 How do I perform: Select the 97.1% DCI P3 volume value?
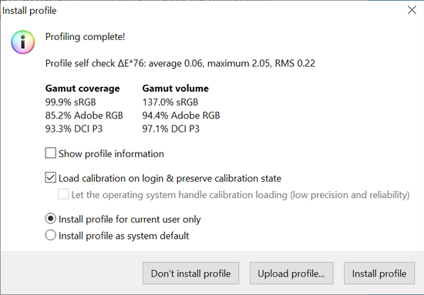pos(170,129)
